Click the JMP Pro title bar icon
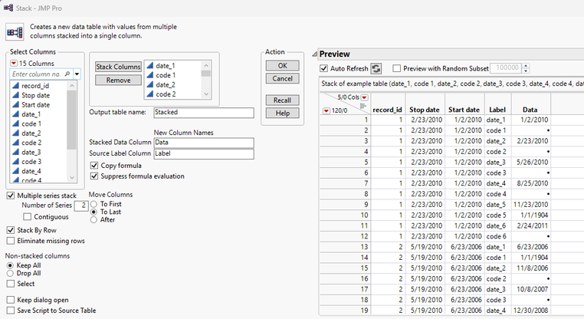Viewport: 584px width, 319px height. [8, 8]
